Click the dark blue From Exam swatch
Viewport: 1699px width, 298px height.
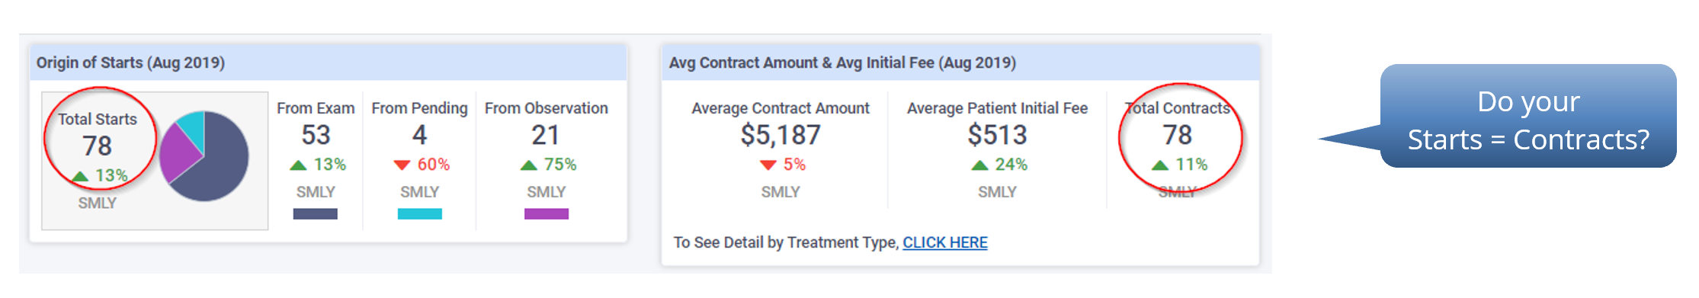point(315,214)
